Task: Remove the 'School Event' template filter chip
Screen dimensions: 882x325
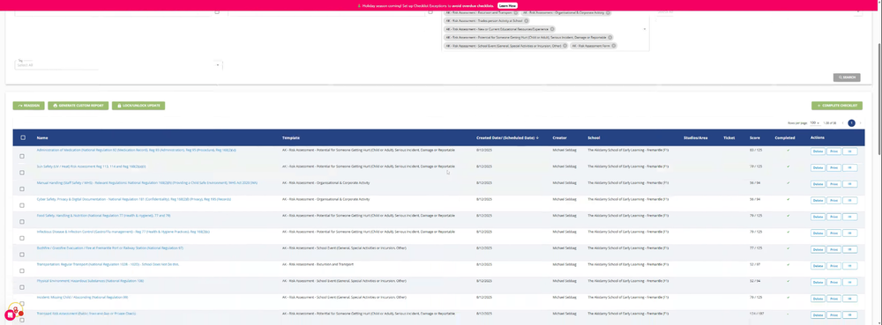Action: point(564,46)
